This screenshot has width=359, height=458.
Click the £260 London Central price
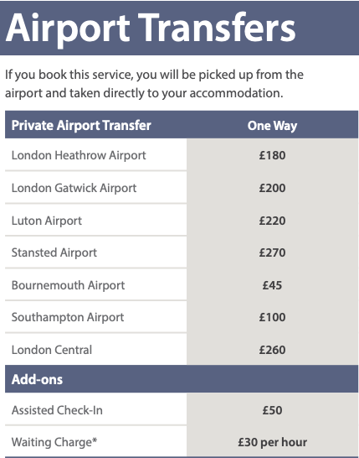272,350
